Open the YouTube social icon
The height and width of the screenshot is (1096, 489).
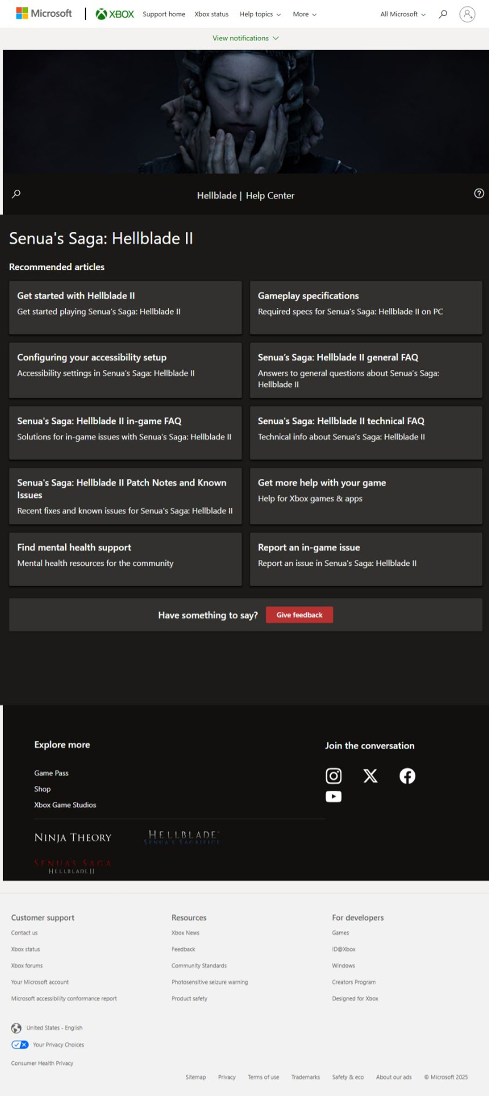click(333, 796)
